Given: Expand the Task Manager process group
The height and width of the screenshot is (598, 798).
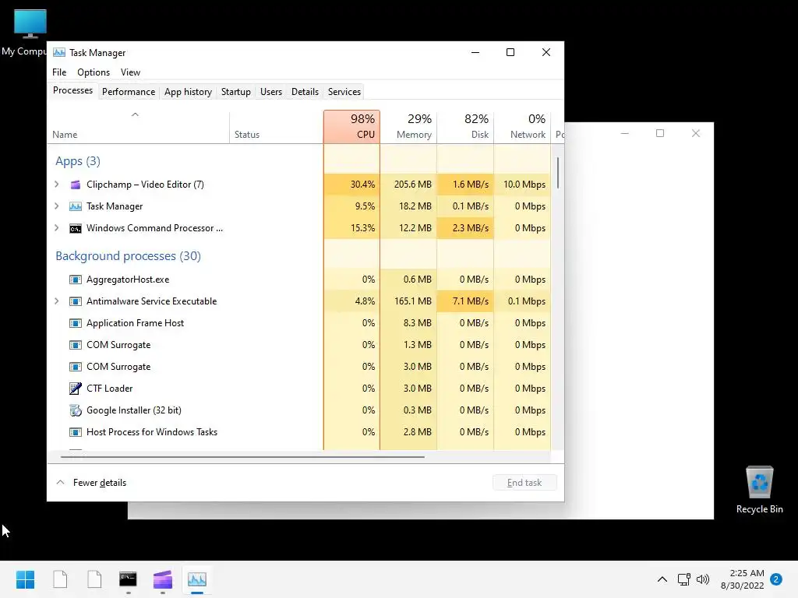Looking at the screenshot, I should tap(56, 206).
